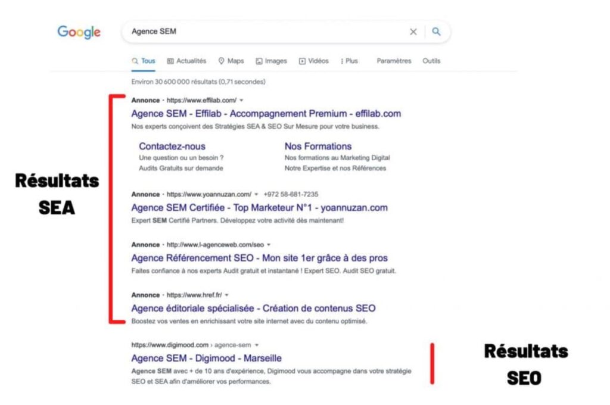Expand the arrow next to href.fr URL
Image resolution: width=610 pixels, height=405 pixels.
click(227, 295)
